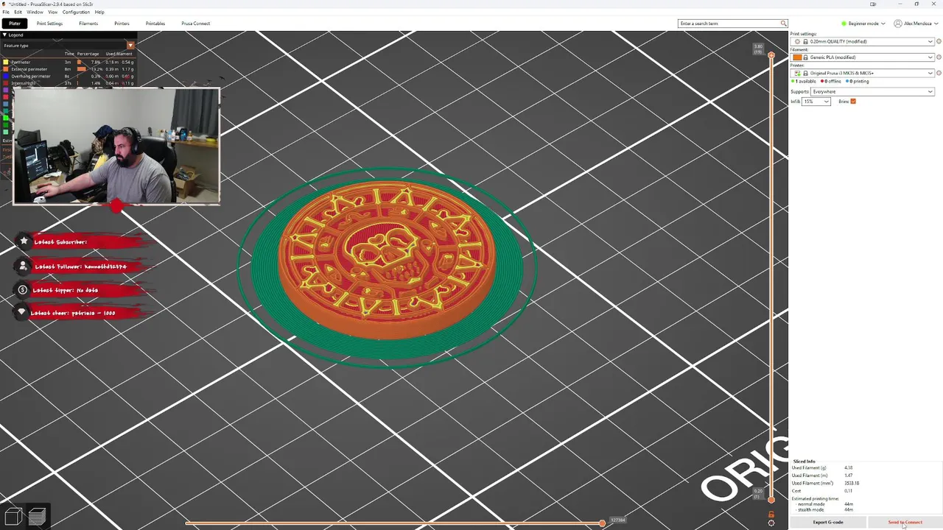943x530 pixels.
Task: Open the Prusa Connect tab
Action: 196,24
